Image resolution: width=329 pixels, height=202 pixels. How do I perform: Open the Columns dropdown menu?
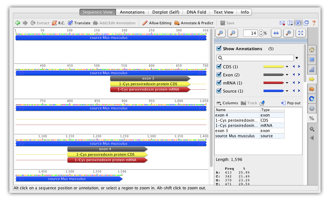coord(227,103)
